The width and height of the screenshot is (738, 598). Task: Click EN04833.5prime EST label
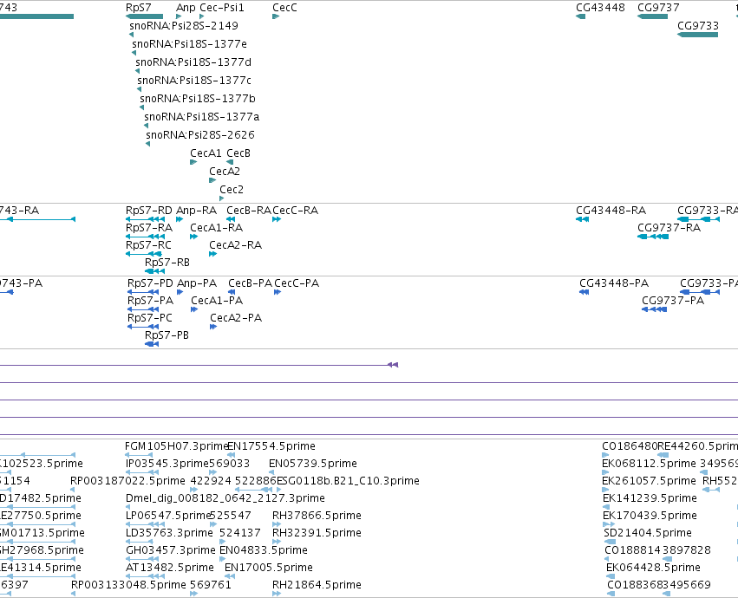coord(264,550)
